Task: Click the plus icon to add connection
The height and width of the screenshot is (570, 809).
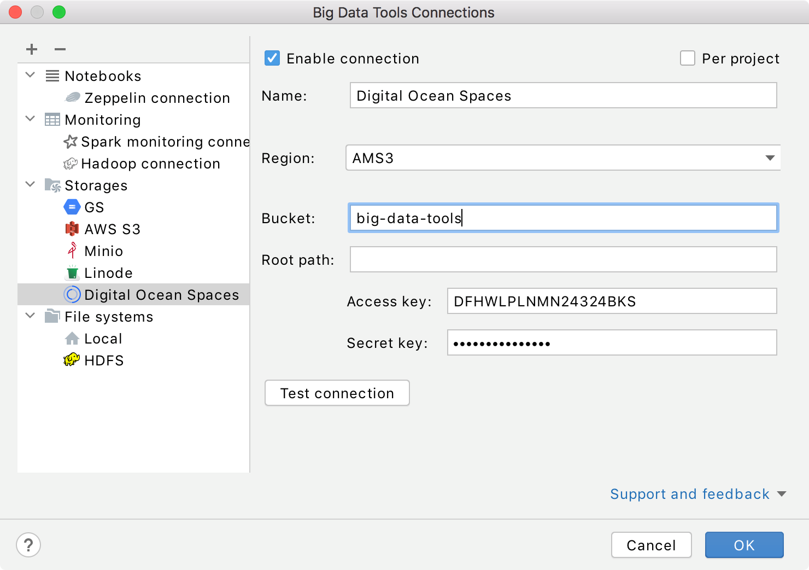Action: [x=32, y=49]
